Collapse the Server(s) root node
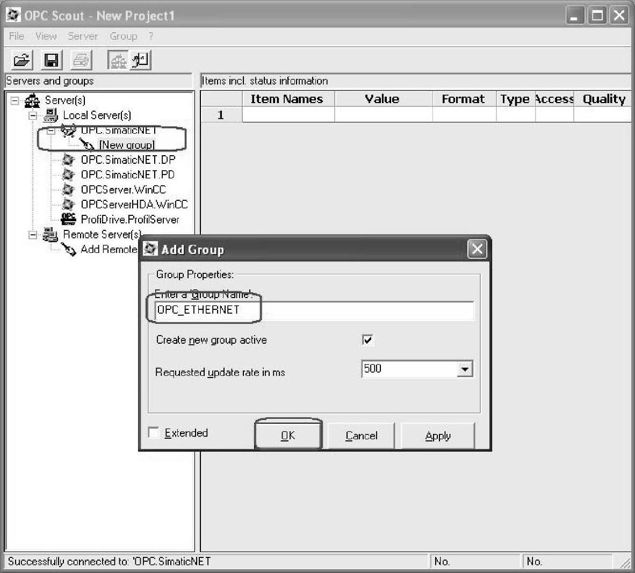Screen dimensions: 635x573 pyautogui.click(x=15, y=100)
